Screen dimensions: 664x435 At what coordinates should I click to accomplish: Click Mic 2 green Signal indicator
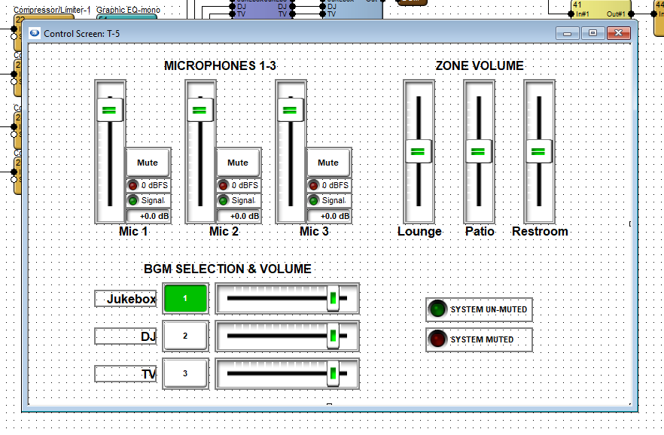(x=224, y=201)
